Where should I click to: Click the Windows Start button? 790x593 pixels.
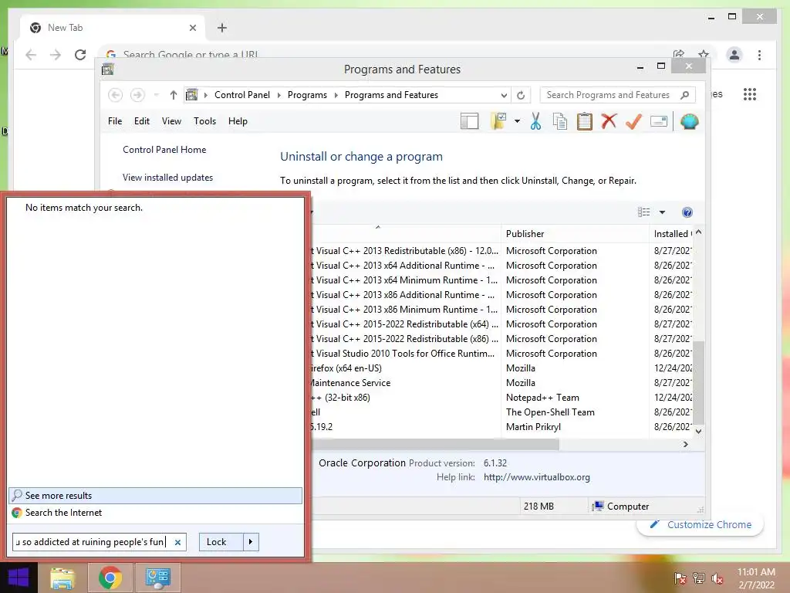19,578
